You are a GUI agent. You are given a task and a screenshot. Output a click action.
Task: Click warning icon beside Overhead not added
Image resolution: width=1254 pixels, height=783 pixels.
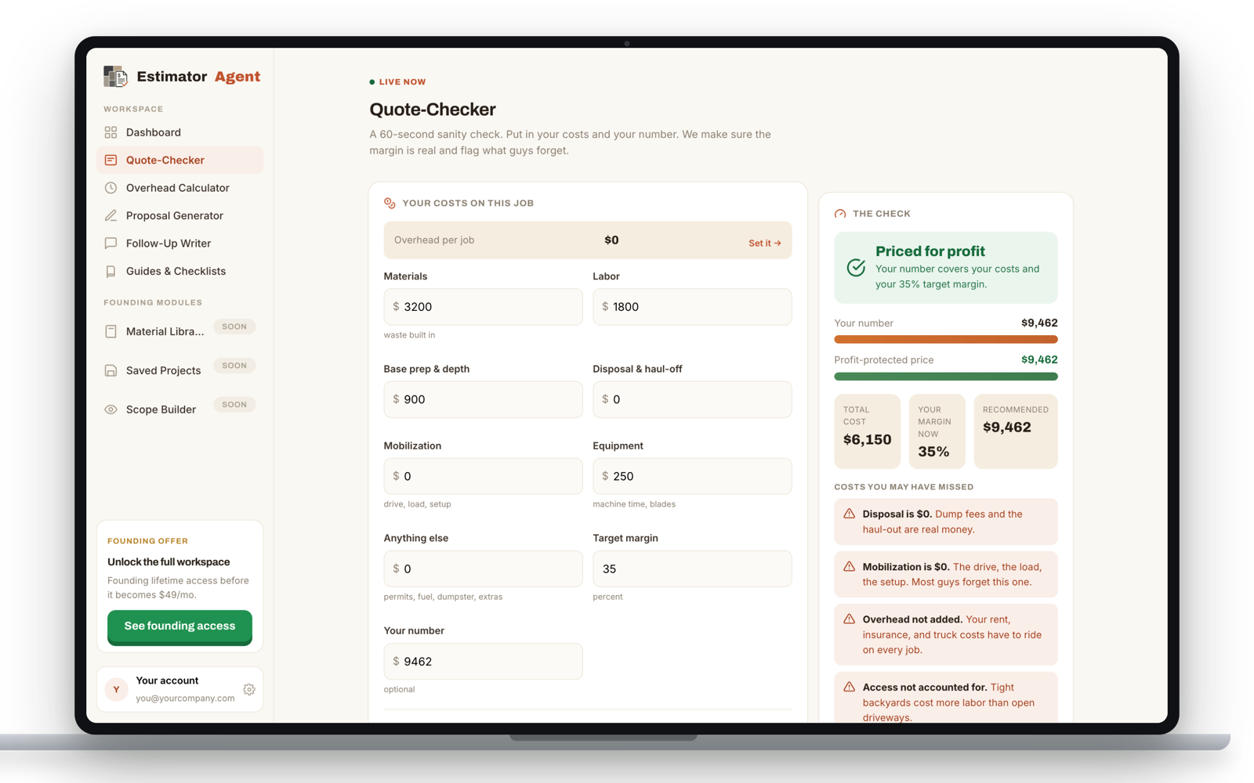pos(849,619)
